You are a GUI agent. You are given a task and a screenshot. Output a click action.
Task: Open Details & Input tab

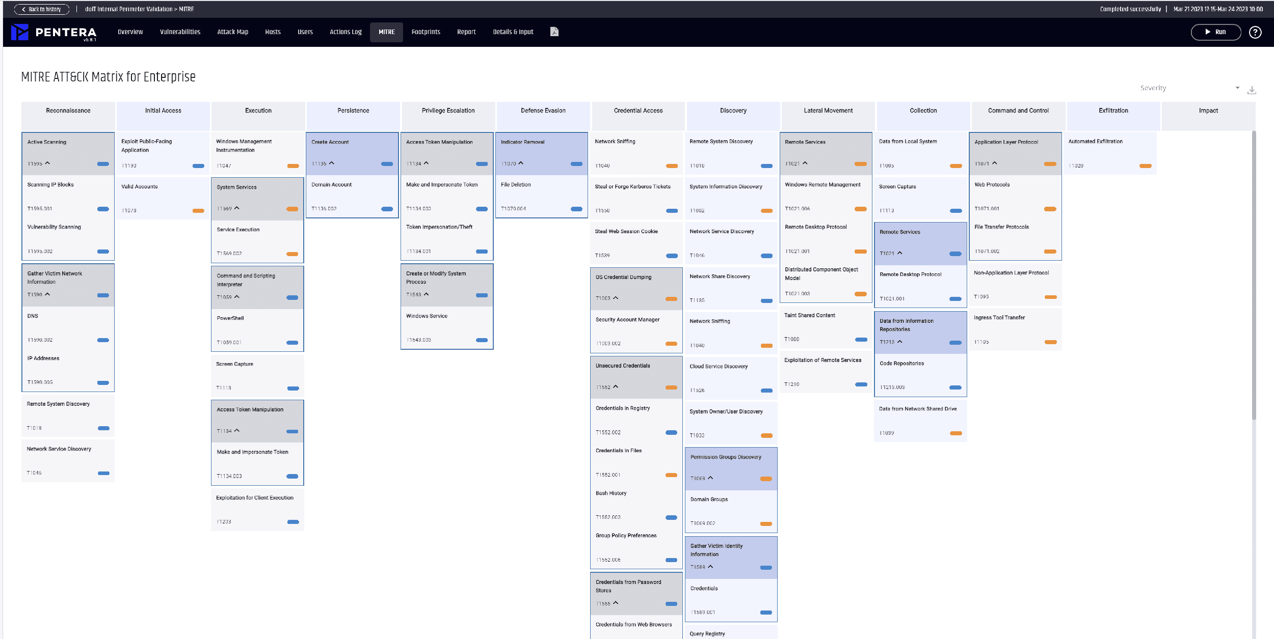[513, 32]
